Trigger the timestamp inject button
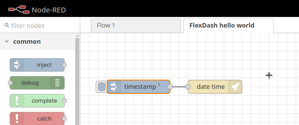The width and height of the screenshot is (299, 125). 102,87
